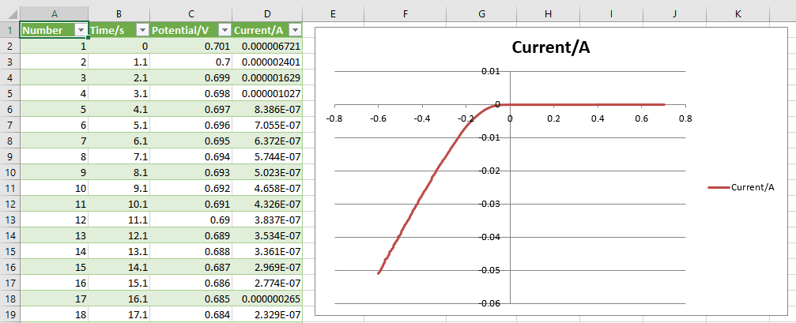
Task: Select cell containing 0.000001027
Action: 266,93
